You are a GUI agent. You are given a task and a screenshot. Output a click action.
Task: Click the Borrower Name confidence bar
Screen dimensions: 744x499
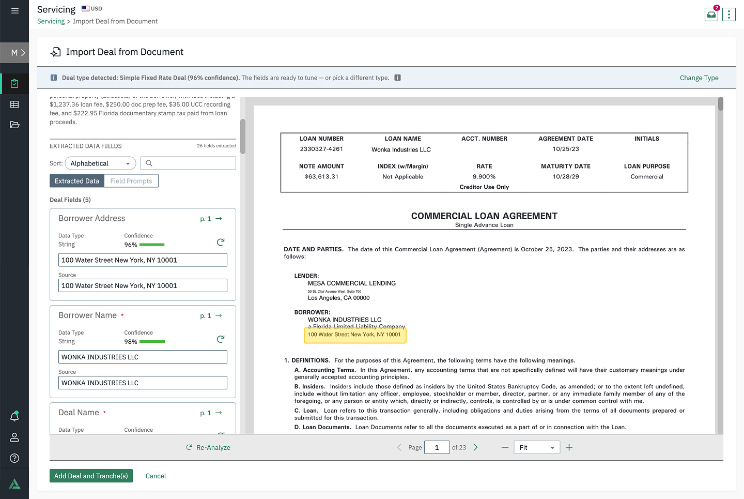152,342
